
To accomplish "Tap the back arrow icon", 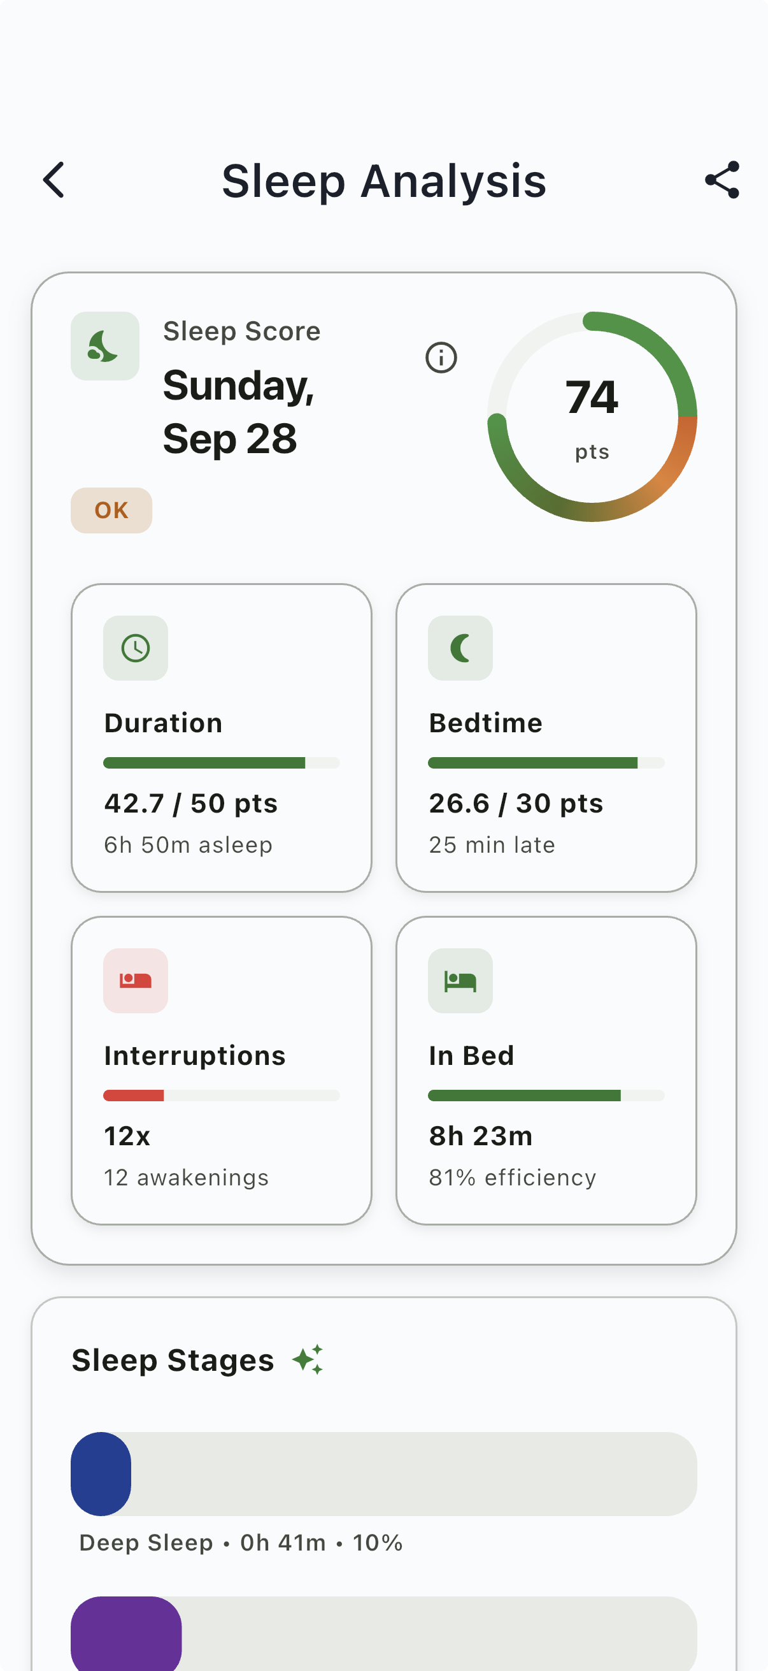I will [x=53, y=180].
